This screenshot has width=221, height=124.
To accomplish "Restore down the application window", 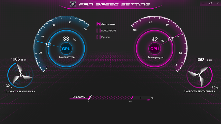I will [210, 3].
